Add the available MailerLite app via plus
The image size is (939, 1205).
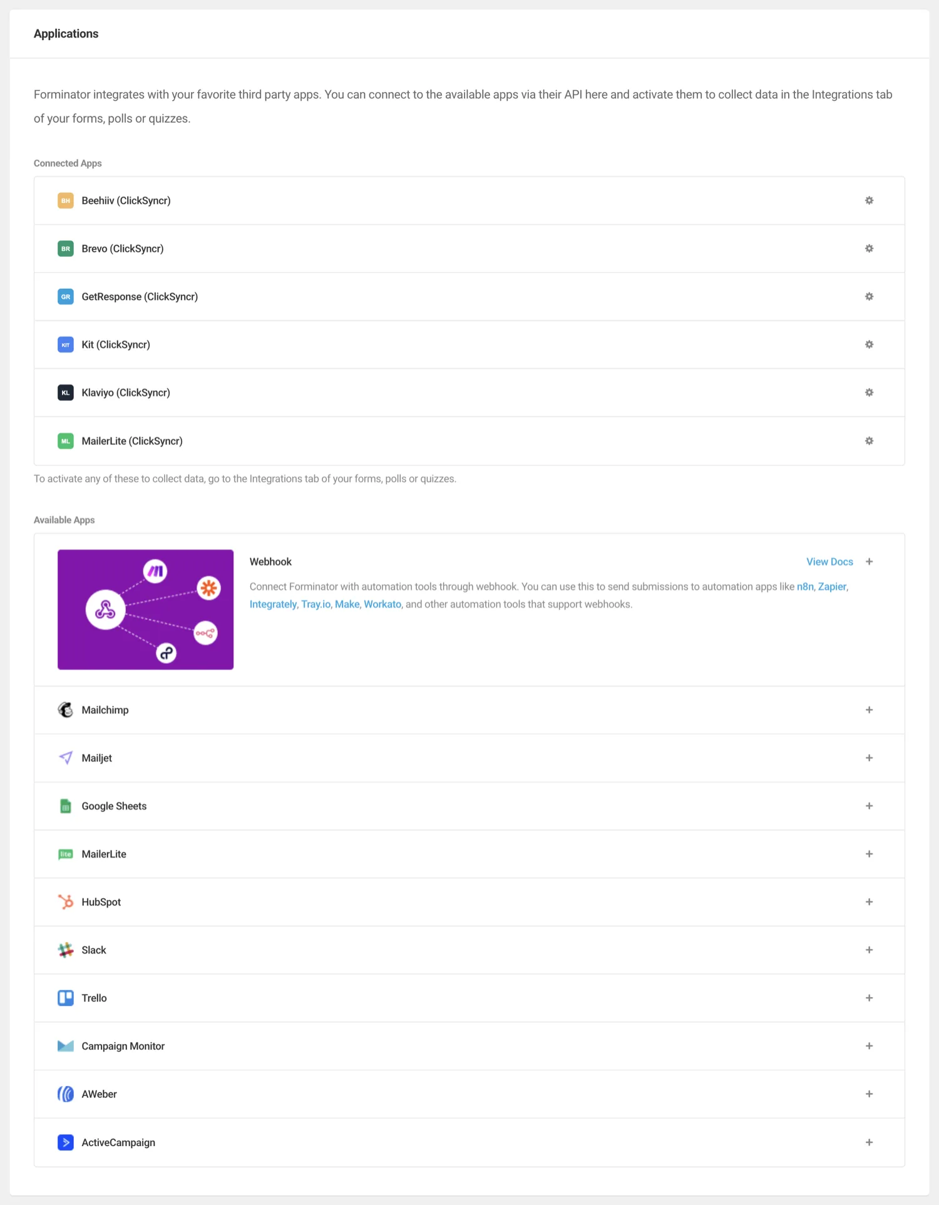coord(869,854)
